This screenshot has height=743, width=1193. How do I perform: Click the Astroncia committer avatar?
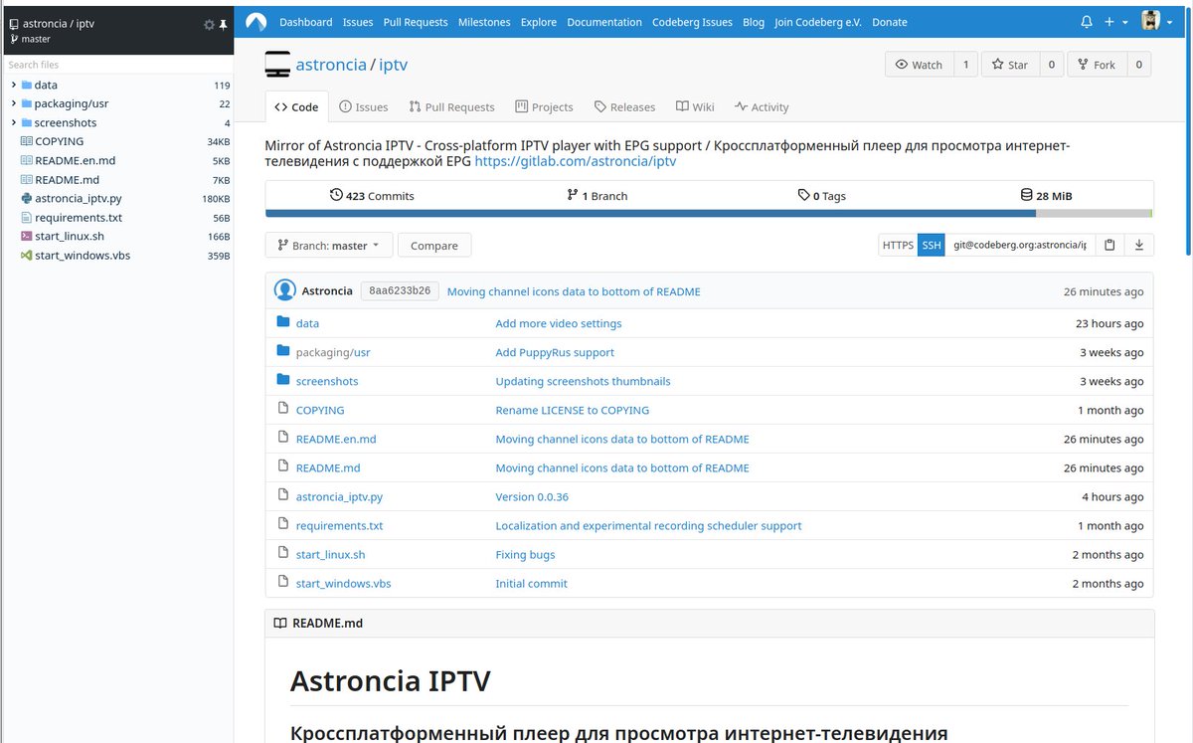click(x=285, y=290)
